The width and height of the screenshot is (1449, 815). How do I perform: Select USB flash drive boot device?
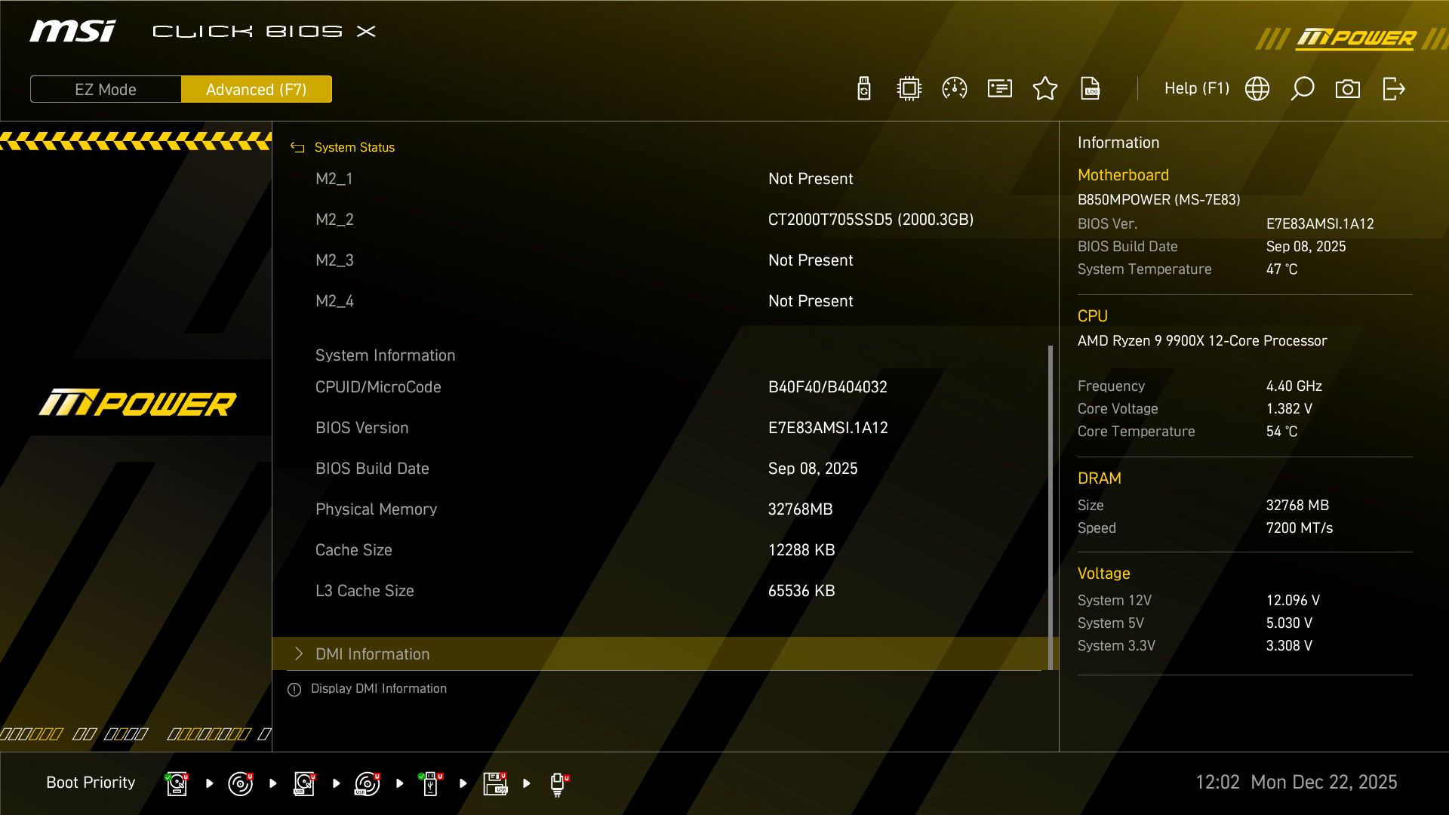[x=431, y=783]
